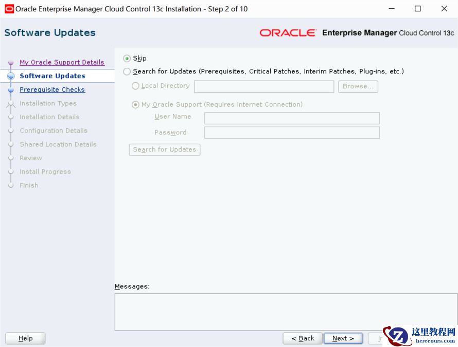
Task: Click the Software Updates step bullet icon
Action: [11, 76]
